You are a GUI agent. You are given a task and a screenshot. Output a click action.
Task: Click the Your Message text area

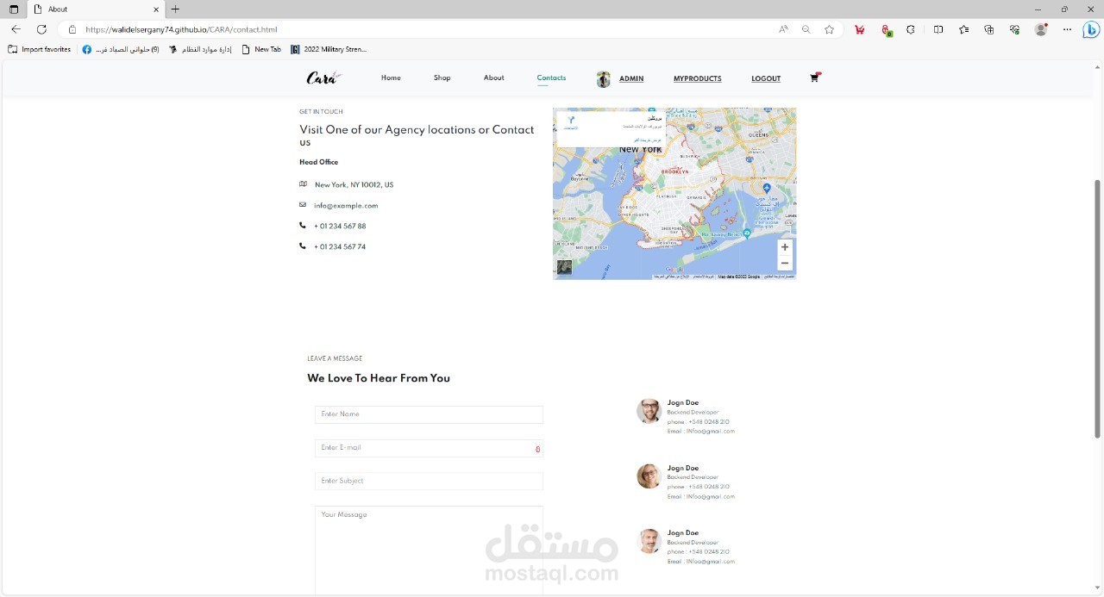click(429, 550)
